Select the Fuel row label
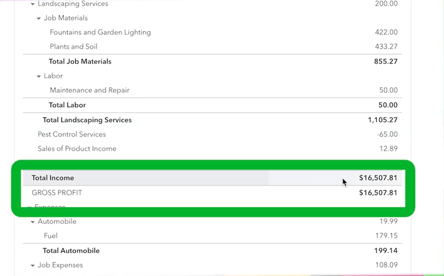Screen dimensions: 444x276 [x=51, y=236]
